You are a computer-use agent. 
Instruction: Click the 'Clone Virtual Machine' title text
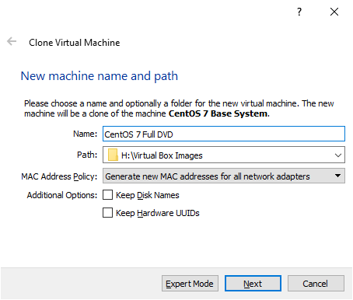(75, 43)
